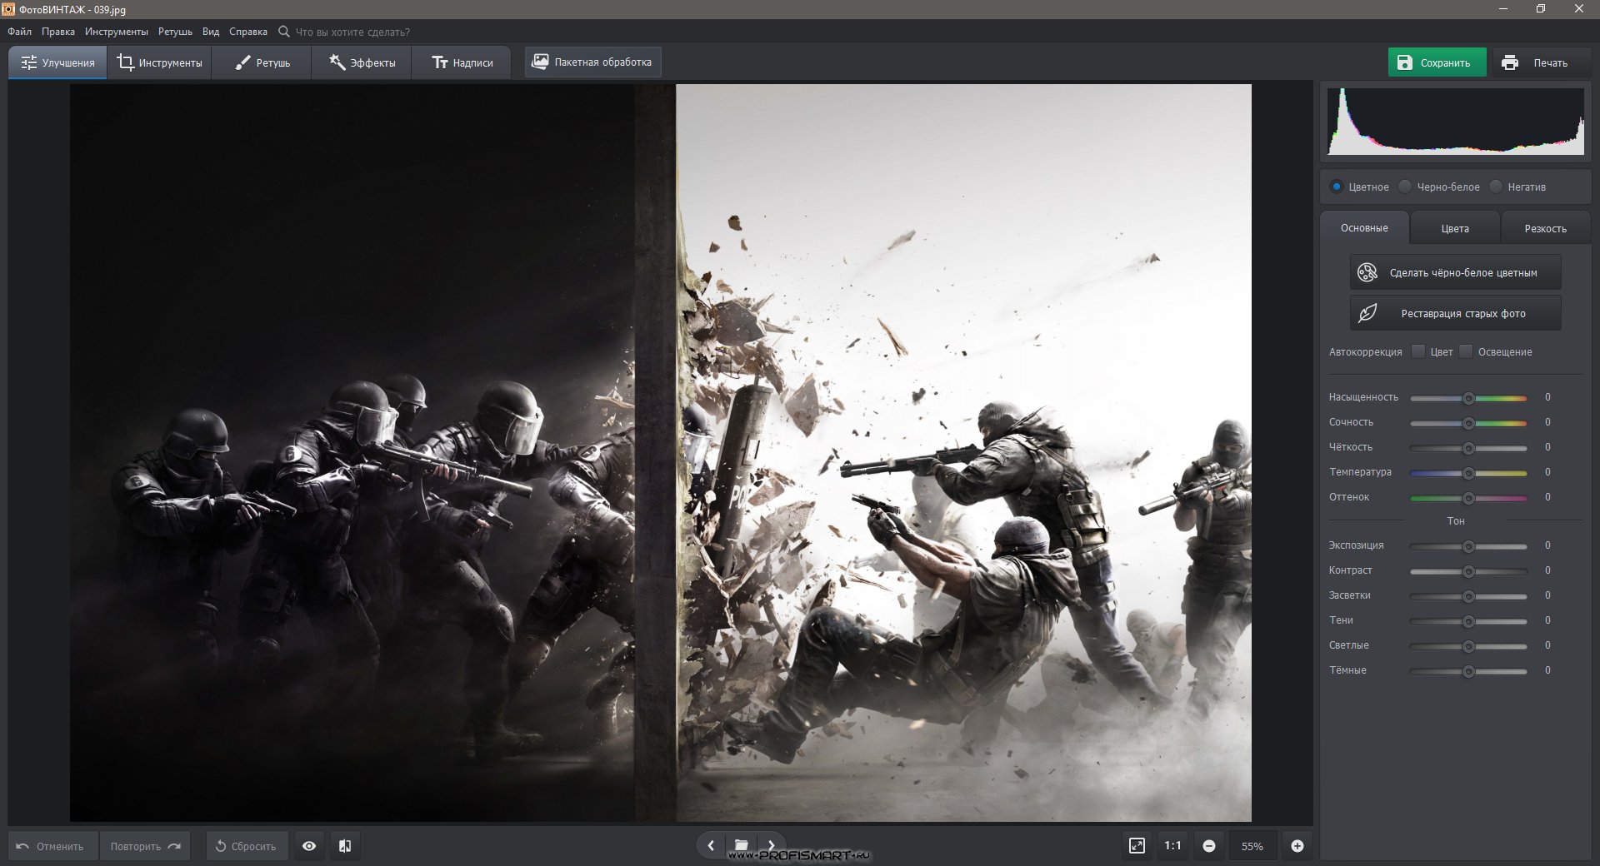Enable the Освещение autocorrection checkbox
The width and height of the screenshot is (1600, 866).
click(1466, 351)
